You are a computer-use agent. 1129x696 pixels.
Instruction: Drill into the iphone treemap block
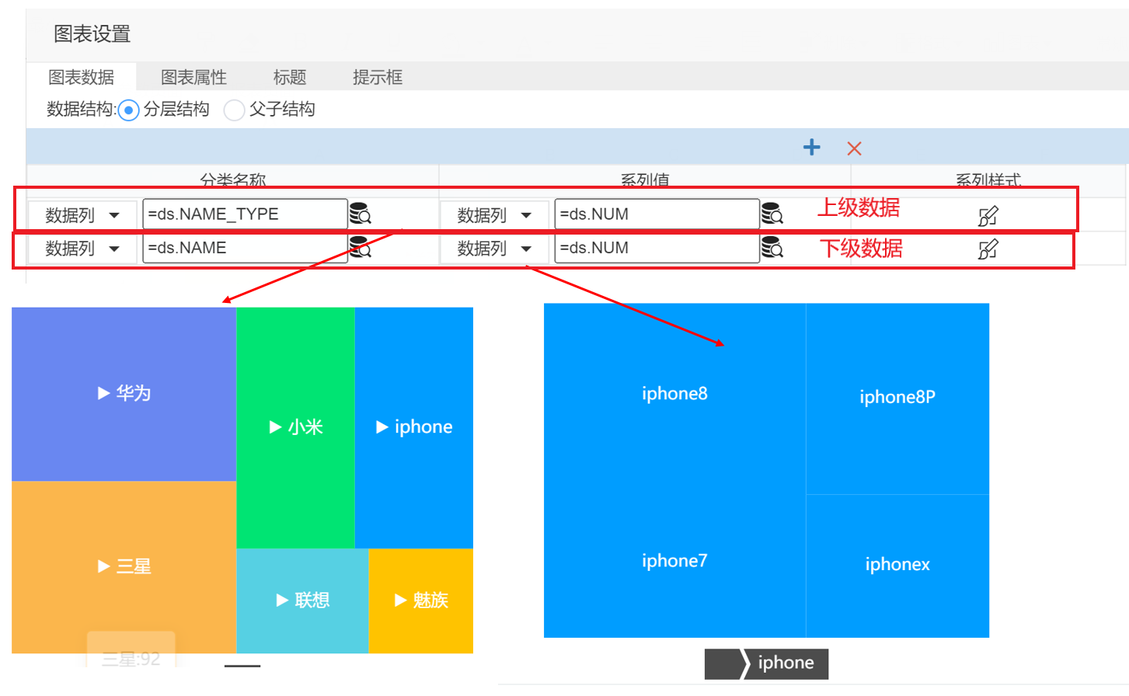point(414,427)
